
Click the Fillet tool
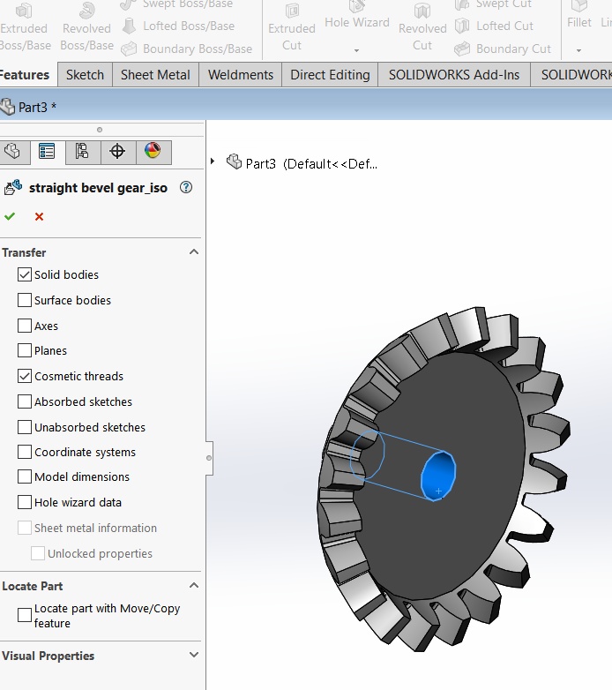(579, 15)
